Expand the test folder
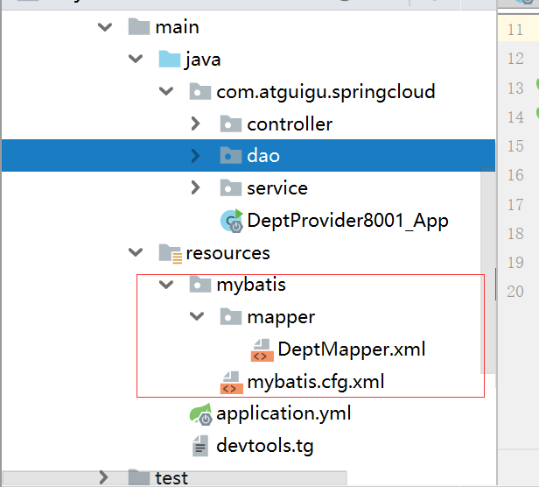Image resolution: width=539 pixels, height=487 pixels. pos(105,477)
